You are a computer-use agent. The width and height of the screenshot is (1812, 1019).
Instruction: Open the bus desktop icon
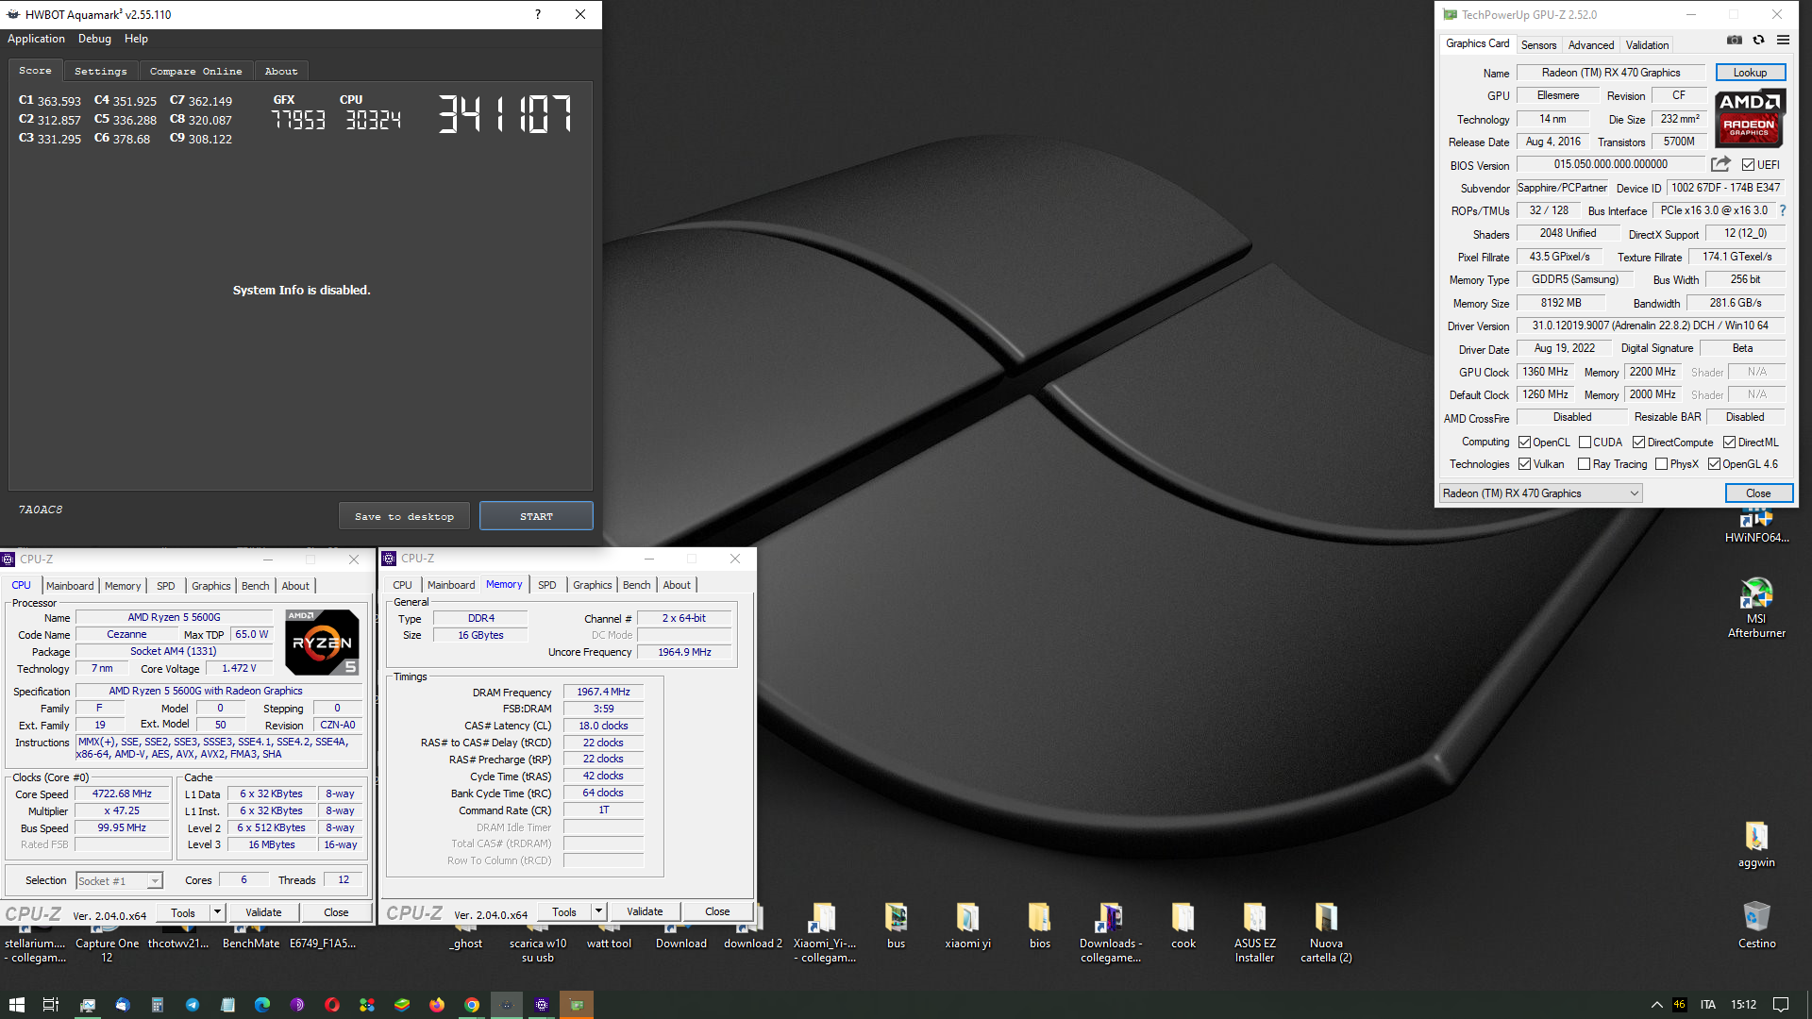click(x=896, y=925)
